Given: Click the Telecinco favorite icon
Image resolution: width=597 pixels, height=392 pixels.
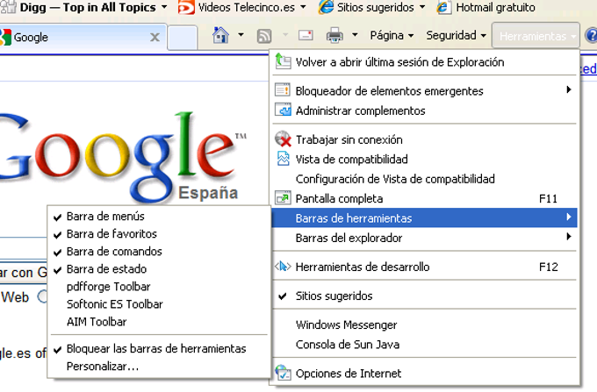Looking at the screenshot, I should pos(186,7).
